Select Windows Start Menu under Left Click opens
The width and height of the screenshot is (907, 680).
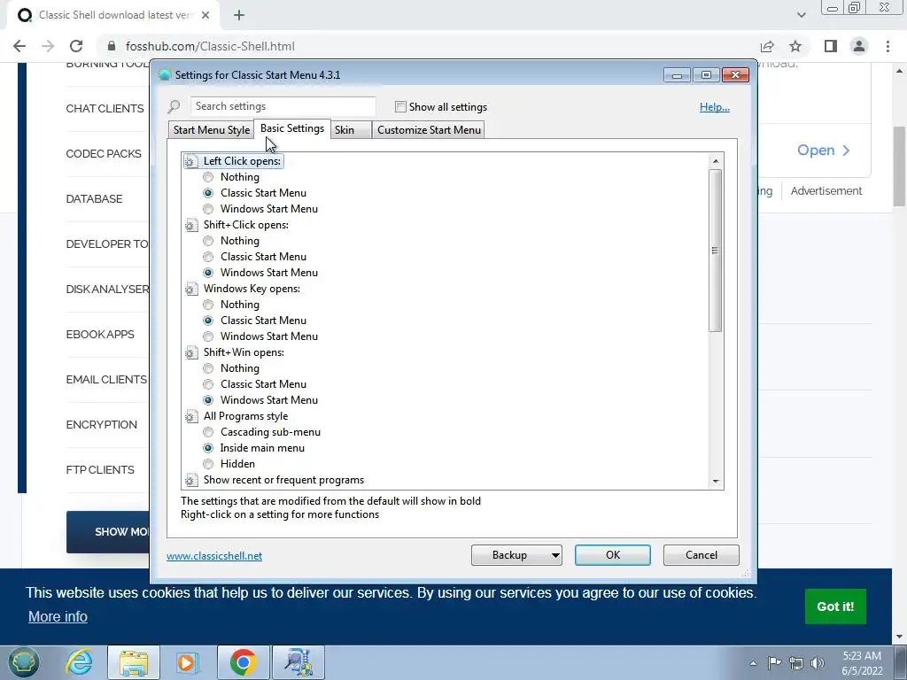click(x=208, y=209)
